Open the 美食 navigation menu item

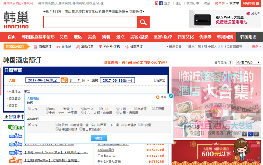click(x=92, y=37)
